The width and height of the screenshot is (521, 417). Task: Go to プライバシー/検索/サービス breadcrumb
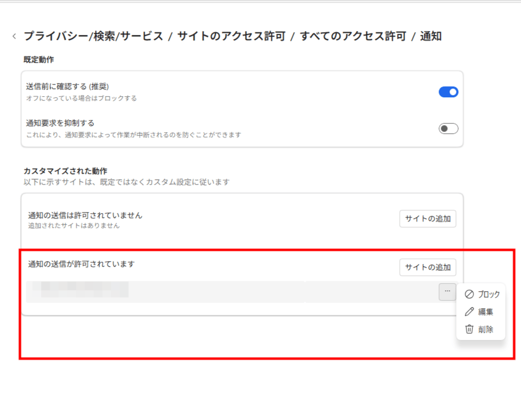(x=93, y=37)
